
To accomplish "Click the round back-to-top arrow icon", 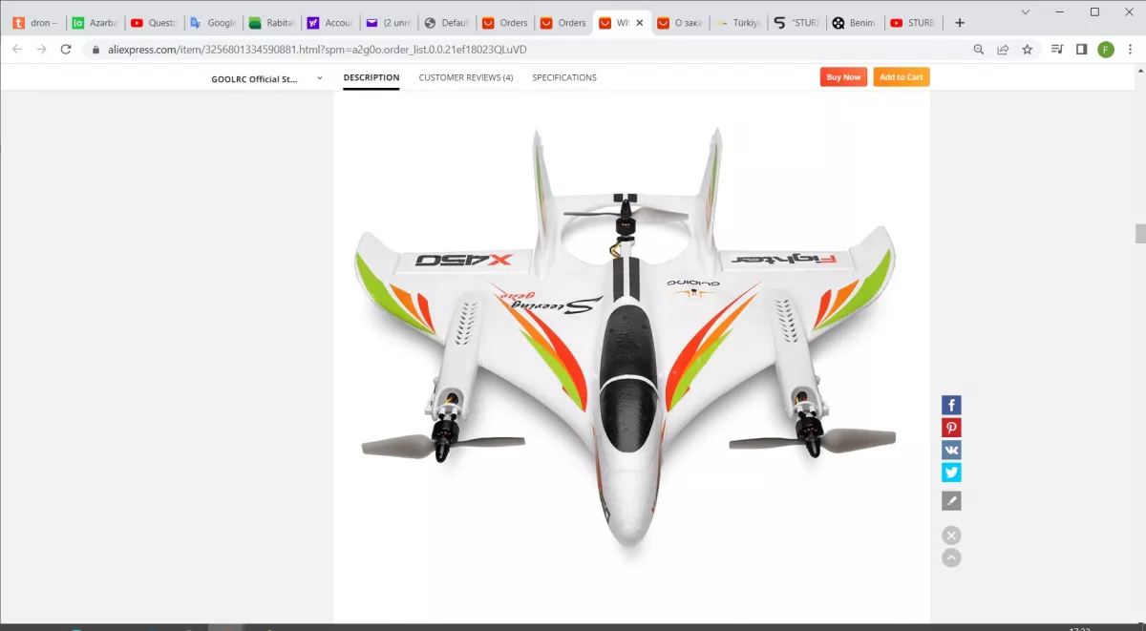I will click(951, 558).
